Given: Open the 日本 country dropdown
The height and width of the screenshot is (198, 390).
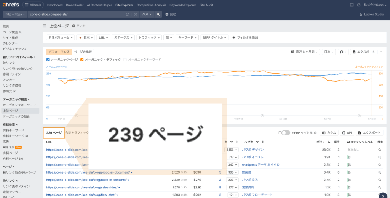Looking at the screenshot, I should coord(86,38).
